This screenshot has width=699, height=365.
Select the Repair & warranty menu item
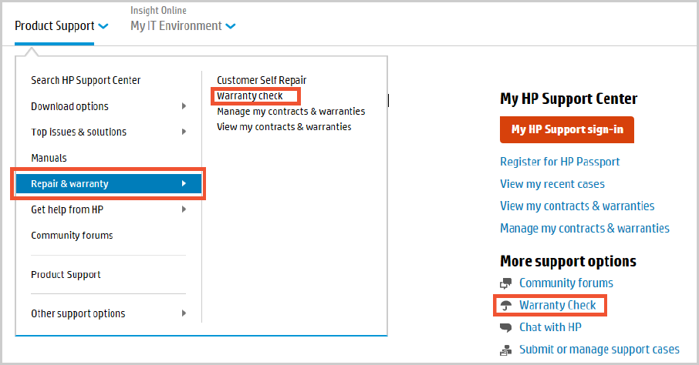pyautogui.click(x=69, y=183)
